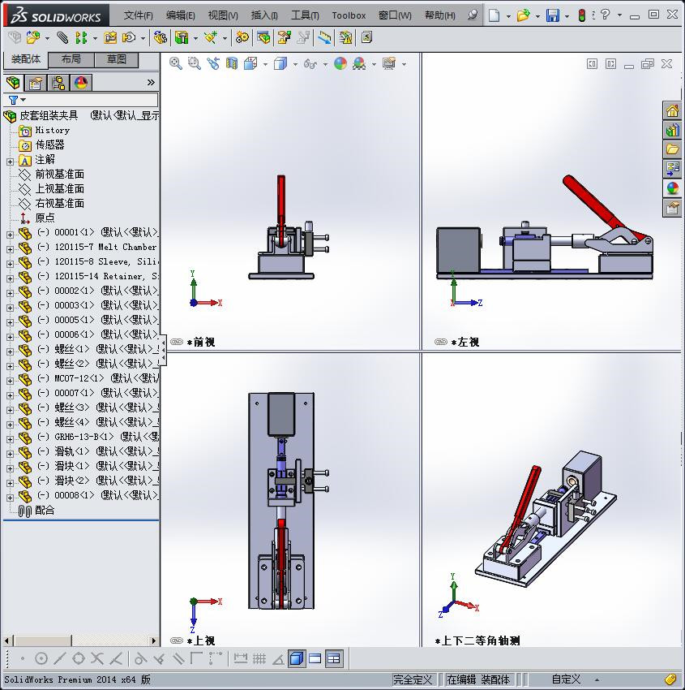Select the 配合 mates folder

click(45, 511)
